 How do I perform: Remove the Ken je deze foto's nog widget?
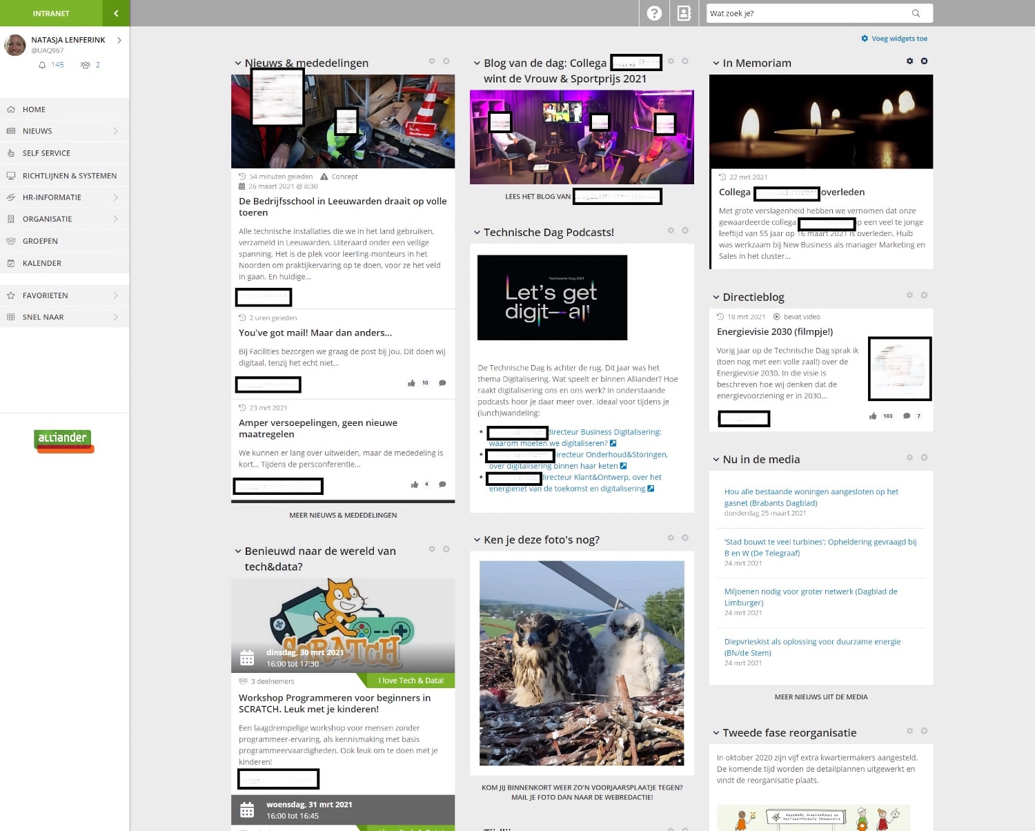coord(685,538)
